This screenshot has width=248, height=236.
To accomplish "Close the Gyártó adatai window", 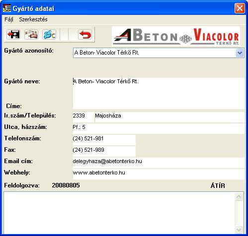I will click(240, 8).
